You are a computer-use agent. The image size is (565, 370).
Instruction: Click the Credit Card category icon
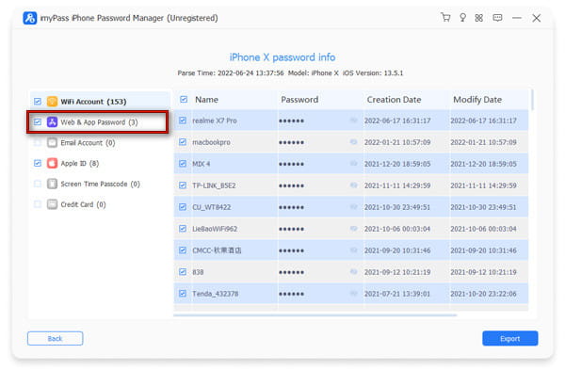(x=52, y=204)
